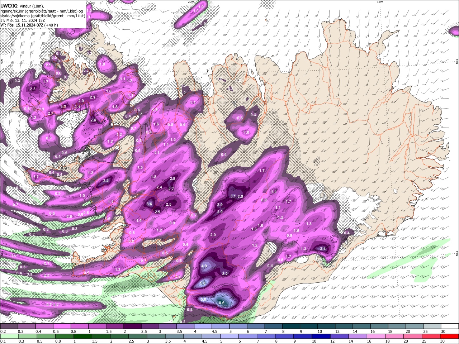Select the 'IT: Mið. 13. 11. 2024 15Z' line
Screen dimensions: 459x344
pos(23,20)
